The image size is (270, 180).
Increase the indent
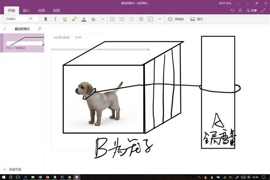click(141, 19)
